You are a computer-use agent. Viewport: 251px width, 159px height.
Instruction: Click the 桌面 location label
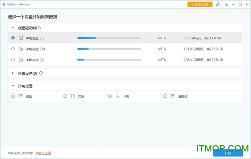pyautogui.click(x=29, y=96)
